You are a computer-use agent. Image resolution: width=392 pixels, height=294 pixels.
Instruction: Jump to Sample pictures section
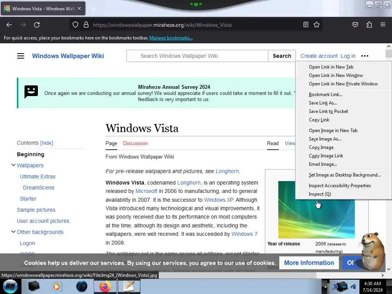point(36,210)
